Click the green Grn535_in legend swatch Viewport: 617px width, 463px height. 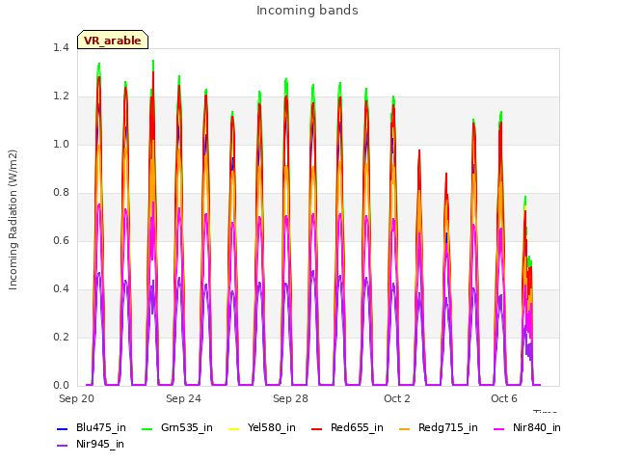pos(147,428)
